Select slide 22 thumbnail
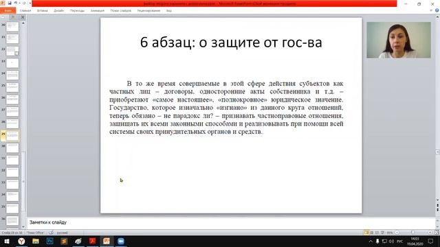Viewport: 440px width, 247px height. click(12, 51)
